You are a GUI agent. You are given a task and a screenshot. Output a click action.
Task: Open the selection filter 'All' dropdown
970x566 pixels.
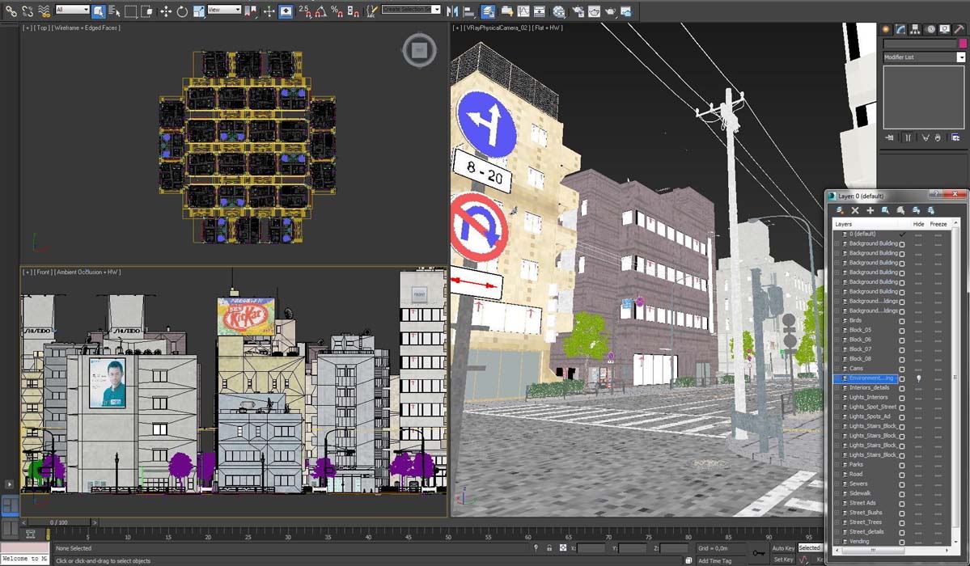point(72,10)
